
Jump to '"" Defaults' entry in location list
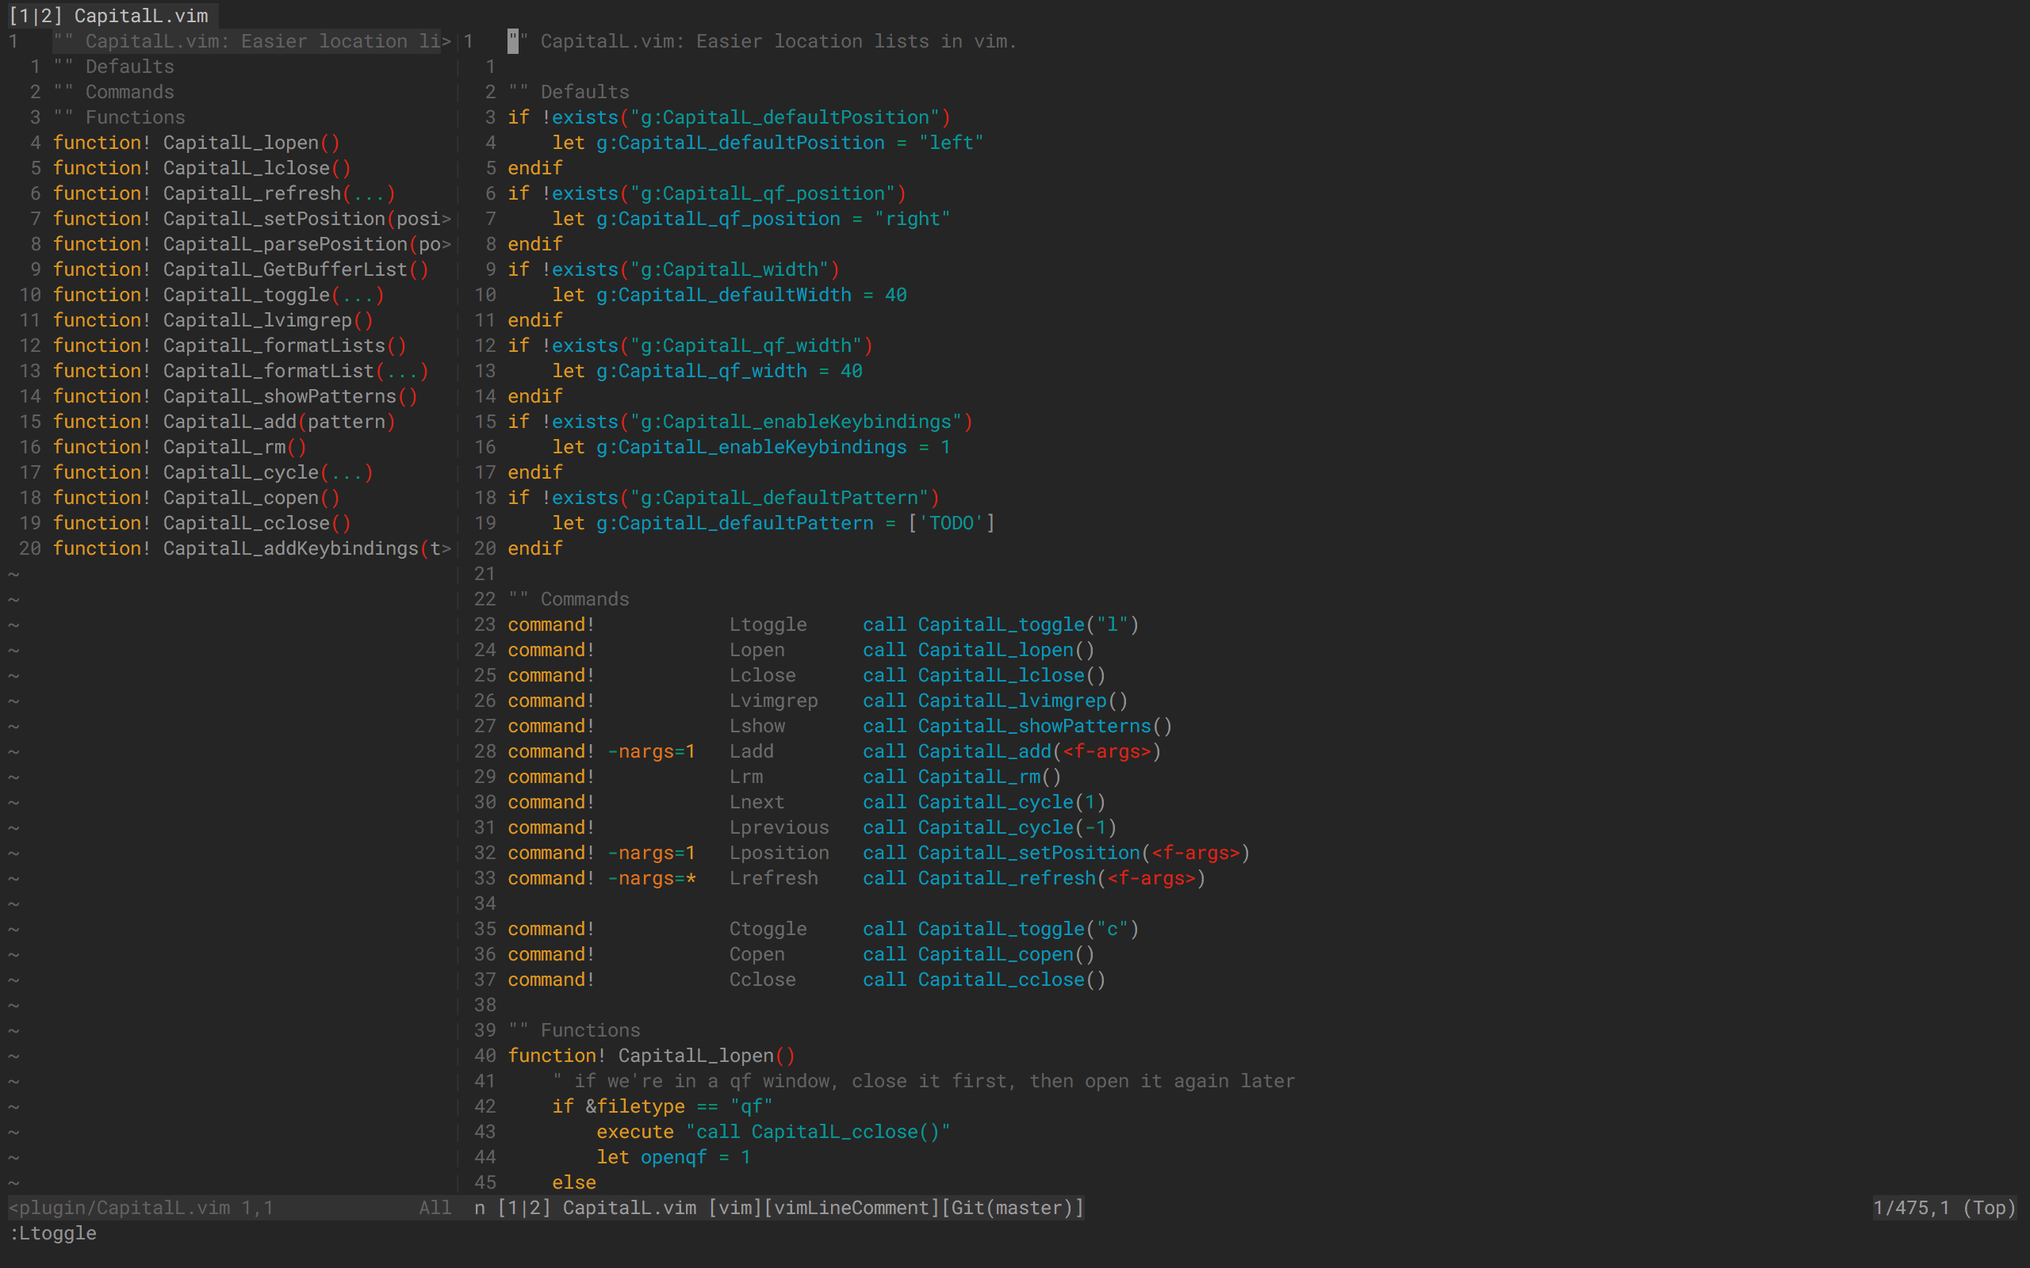point(114,67)
